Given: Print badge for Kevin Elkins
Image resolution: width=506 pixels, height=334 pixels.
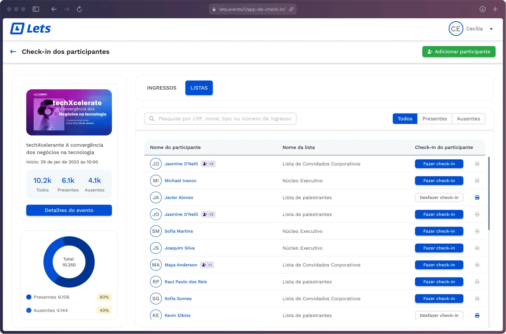Looking at the screenshot, I should point(477,315).
